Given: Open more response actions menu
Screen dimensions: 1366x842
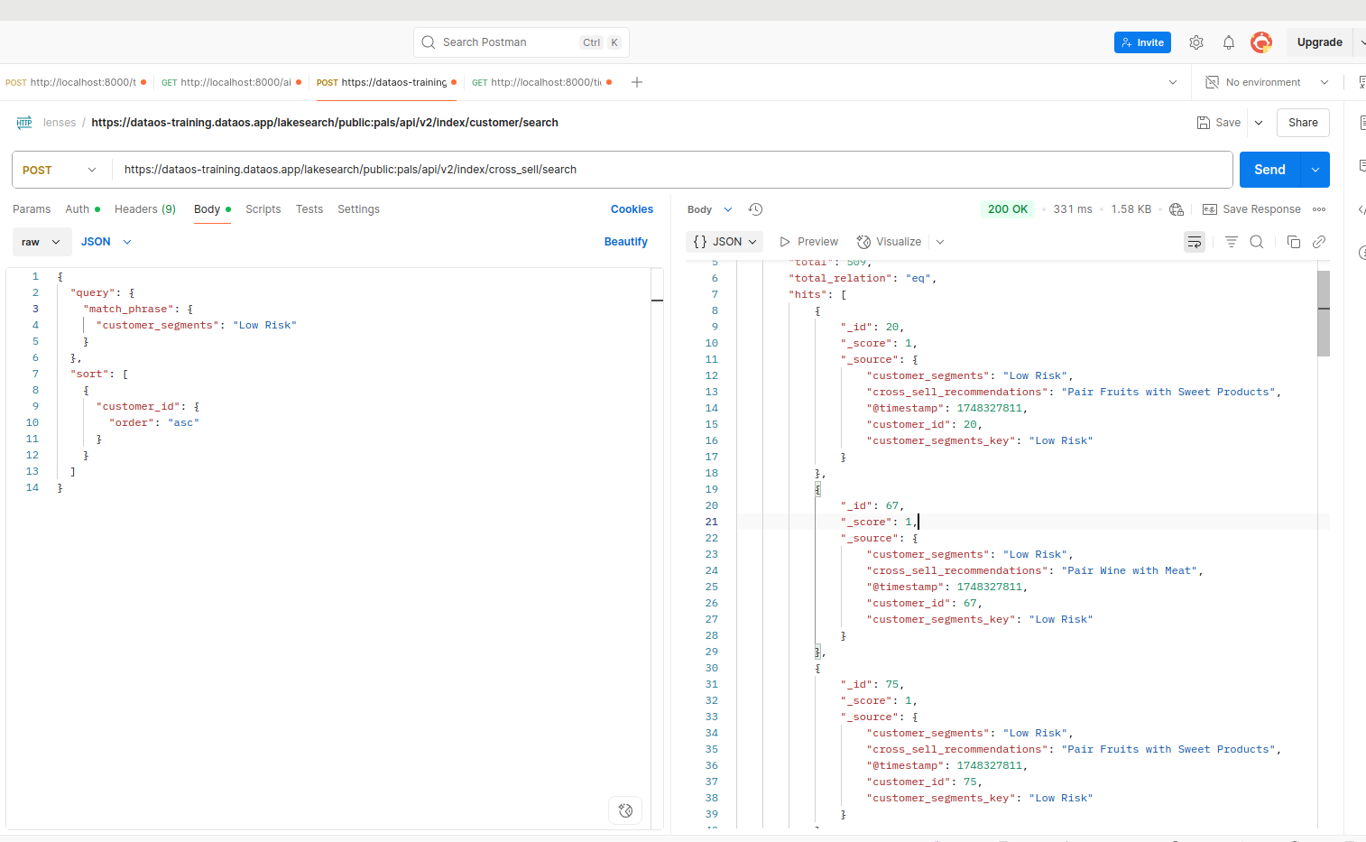Looking at the screenshot, I should [1319, 209].
